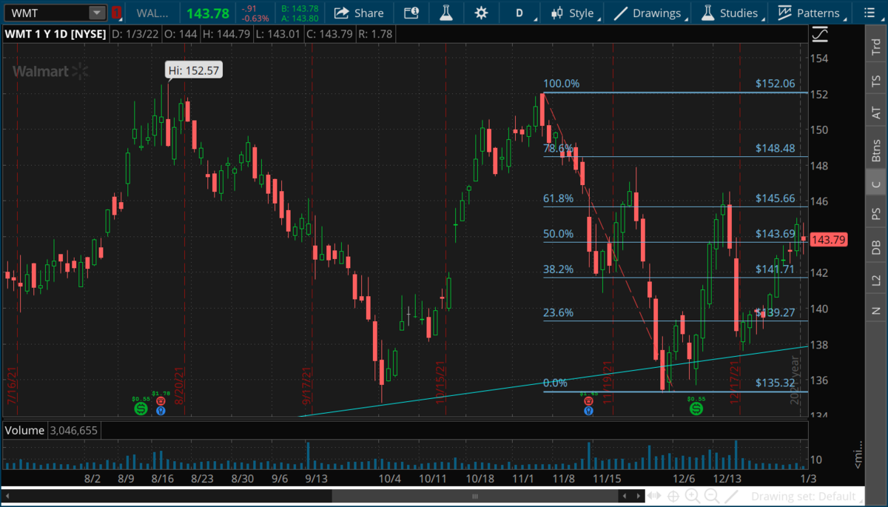The height and width of the screenshot is (507, 888).
Task: Select the C sidebar tab
Action: click(875, 184)
